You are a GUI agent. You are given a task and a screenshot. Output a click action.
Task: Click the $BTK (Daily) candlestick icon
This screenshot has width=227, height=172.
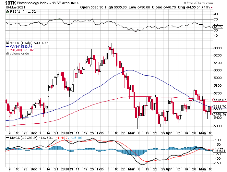[7, 43]
